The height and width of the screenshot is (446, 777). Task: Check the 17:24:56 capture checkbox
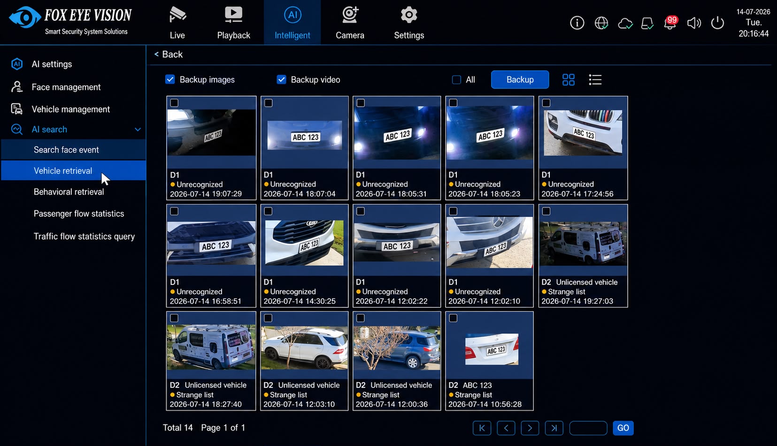pos(546,103)
